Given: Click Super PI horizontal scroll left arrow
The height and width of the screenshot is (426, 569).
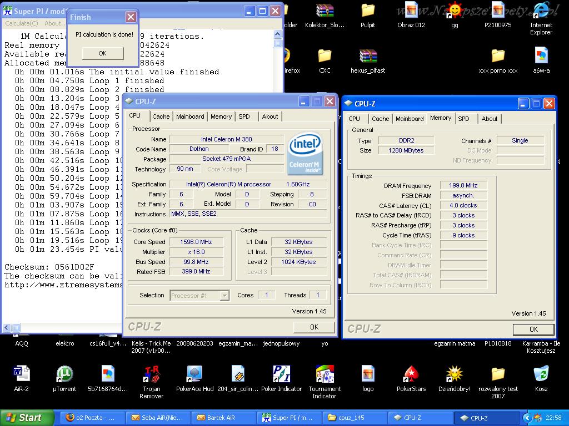Looking at the screenshot, I should click(x=7, y=328).
